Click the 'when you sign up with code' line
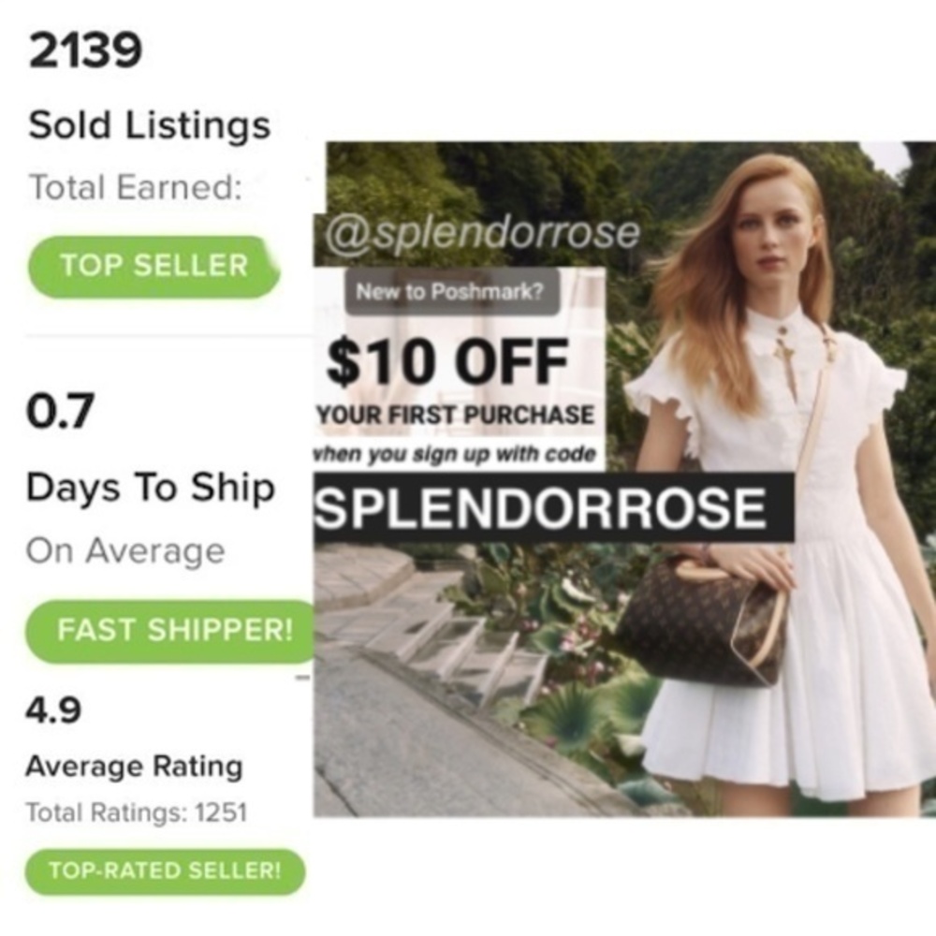The width and height of the screenshot is (936, 936). [454, 455]
